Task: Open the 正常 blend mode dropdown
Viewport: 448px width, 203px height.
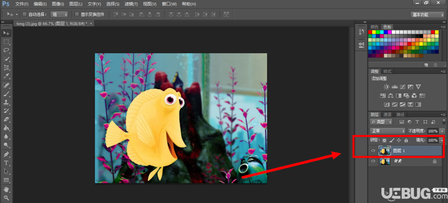Action: (x=388, y=131)
